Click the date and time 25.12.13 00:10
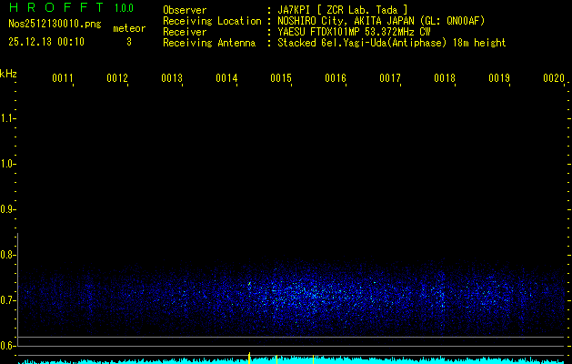 (46, 42)
